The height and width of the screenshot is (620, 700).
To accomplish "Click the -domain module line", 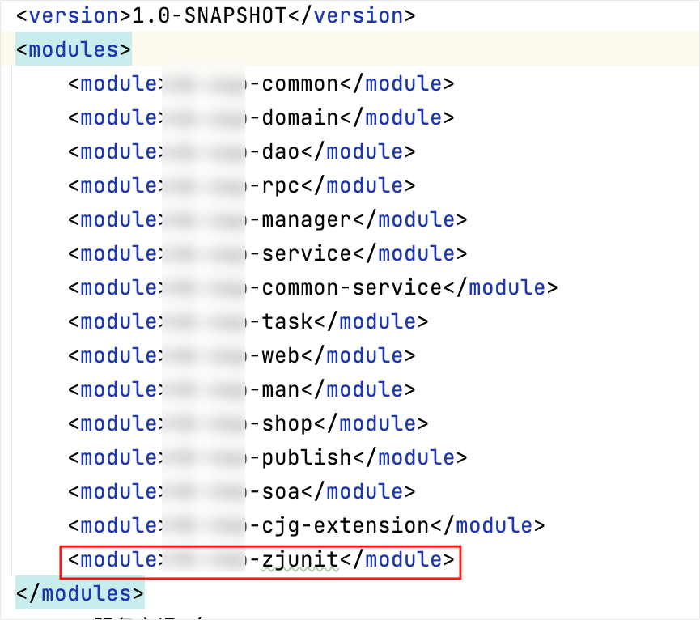I will [x=261, y=118].
